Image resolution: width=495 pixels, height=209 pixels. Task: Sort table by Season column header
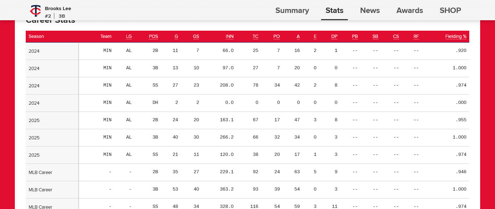[x=36, y=36]
